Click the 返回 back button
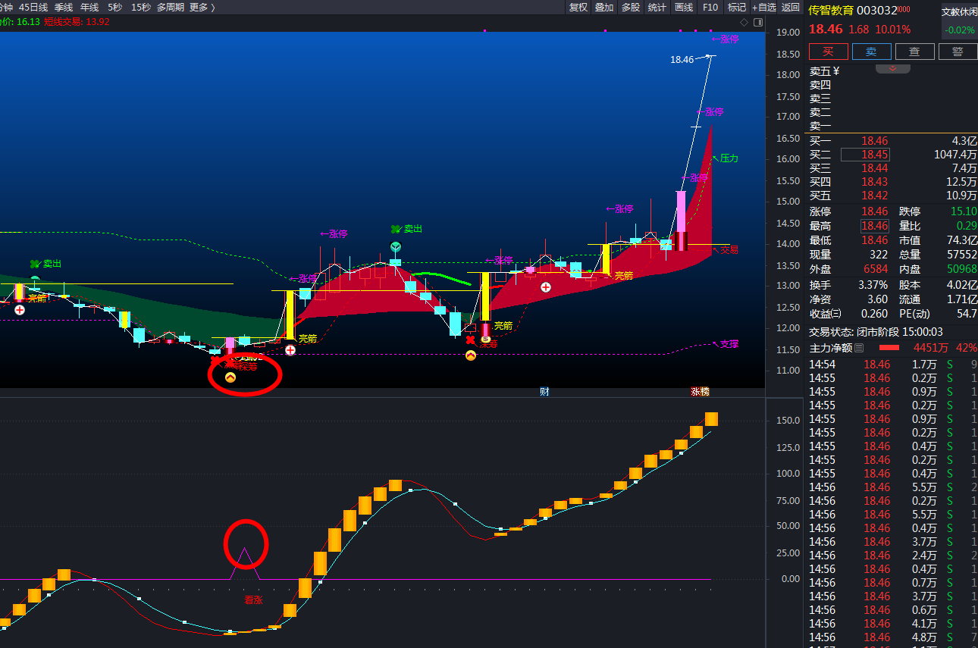 tap(791, 7)
